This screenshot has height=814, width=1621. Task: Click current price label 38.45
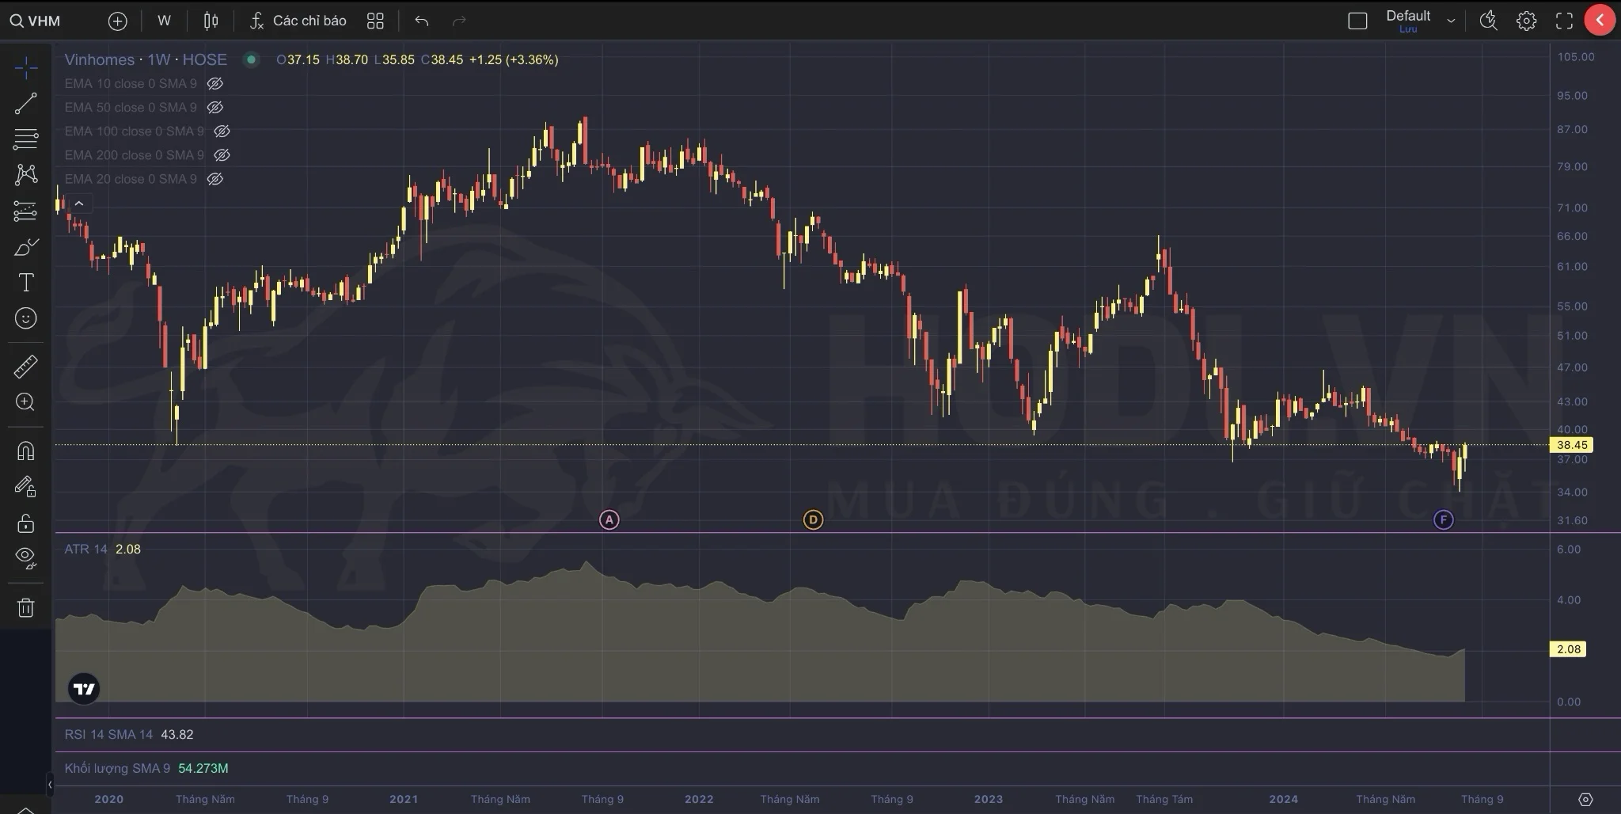[1571, 445]
